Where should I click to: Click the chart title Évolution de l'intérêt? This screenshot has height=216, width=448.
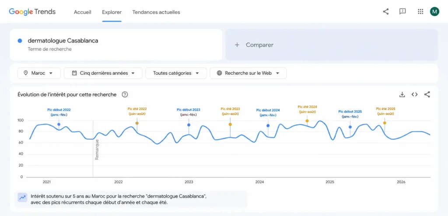pos(67,94)
